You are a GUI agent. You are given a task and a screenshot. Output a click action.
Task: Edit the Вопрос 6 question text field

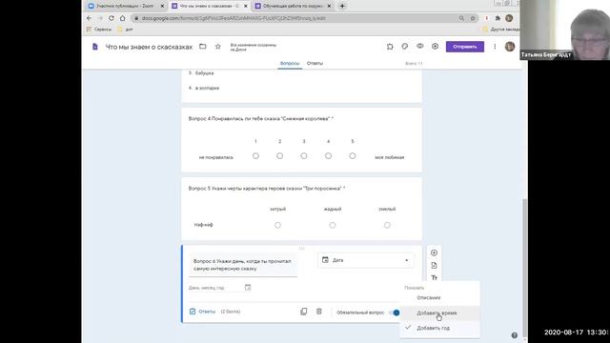point(243,265)
